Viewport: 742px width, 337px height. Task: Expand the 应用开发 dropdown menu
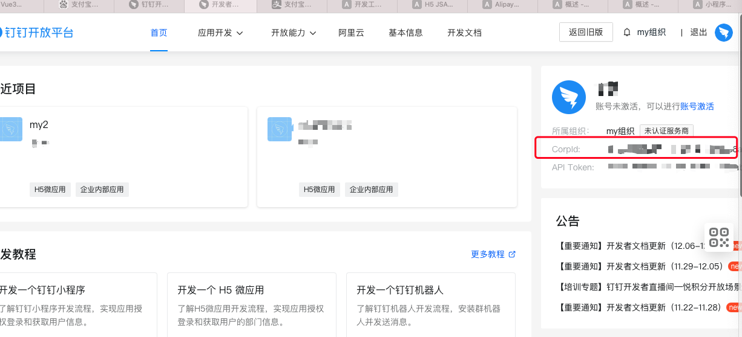220,33
